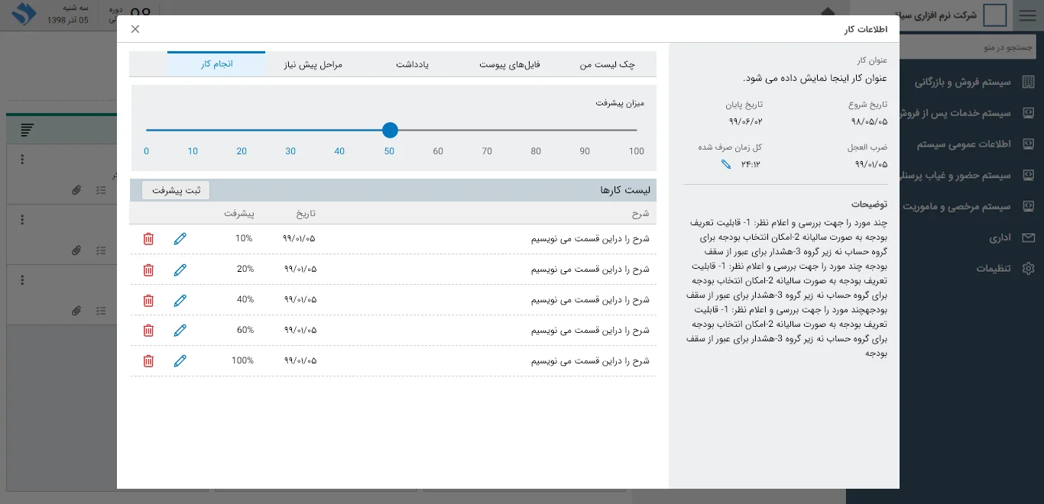
Task: Edit total time spent pencil icon
Action: (x=726, y=164)
